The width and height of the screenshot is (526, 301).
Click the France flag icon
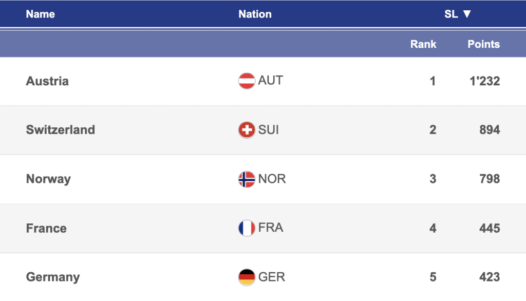[247, 228]
